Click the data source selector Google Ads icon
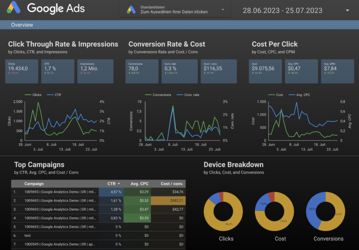Image resolution: width=359 pixels, height=250 pixels. pyautogui.click(x=131, y=10)
